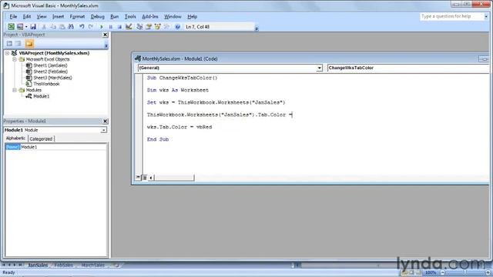This screenshot has height=277, width=493.
Task: Toggle Folders in the Project pane
Action: (29, 44)
